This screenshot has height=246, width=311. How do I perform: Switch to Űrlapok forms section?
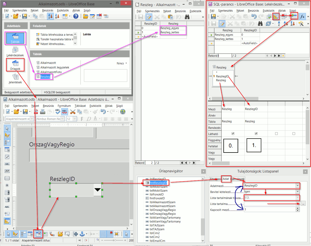[15, 65]
